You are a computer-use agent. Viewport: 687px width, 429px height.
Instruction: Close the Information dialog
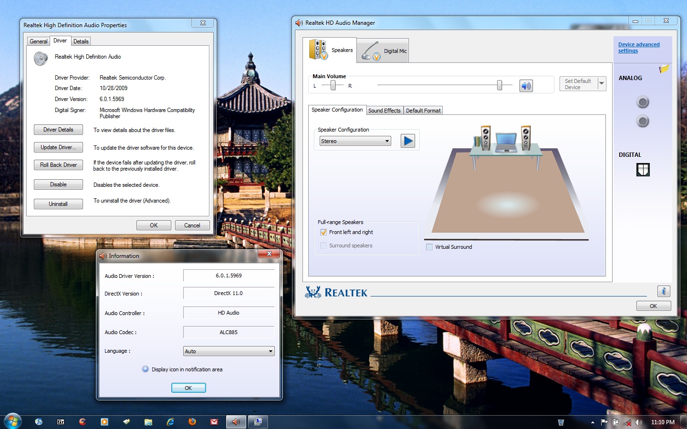pyautogui.click(x=269, y=254)
